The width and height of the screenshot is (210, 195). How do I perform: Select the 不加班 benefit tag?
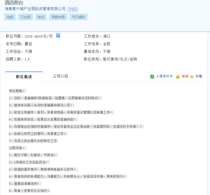[25, 17]
